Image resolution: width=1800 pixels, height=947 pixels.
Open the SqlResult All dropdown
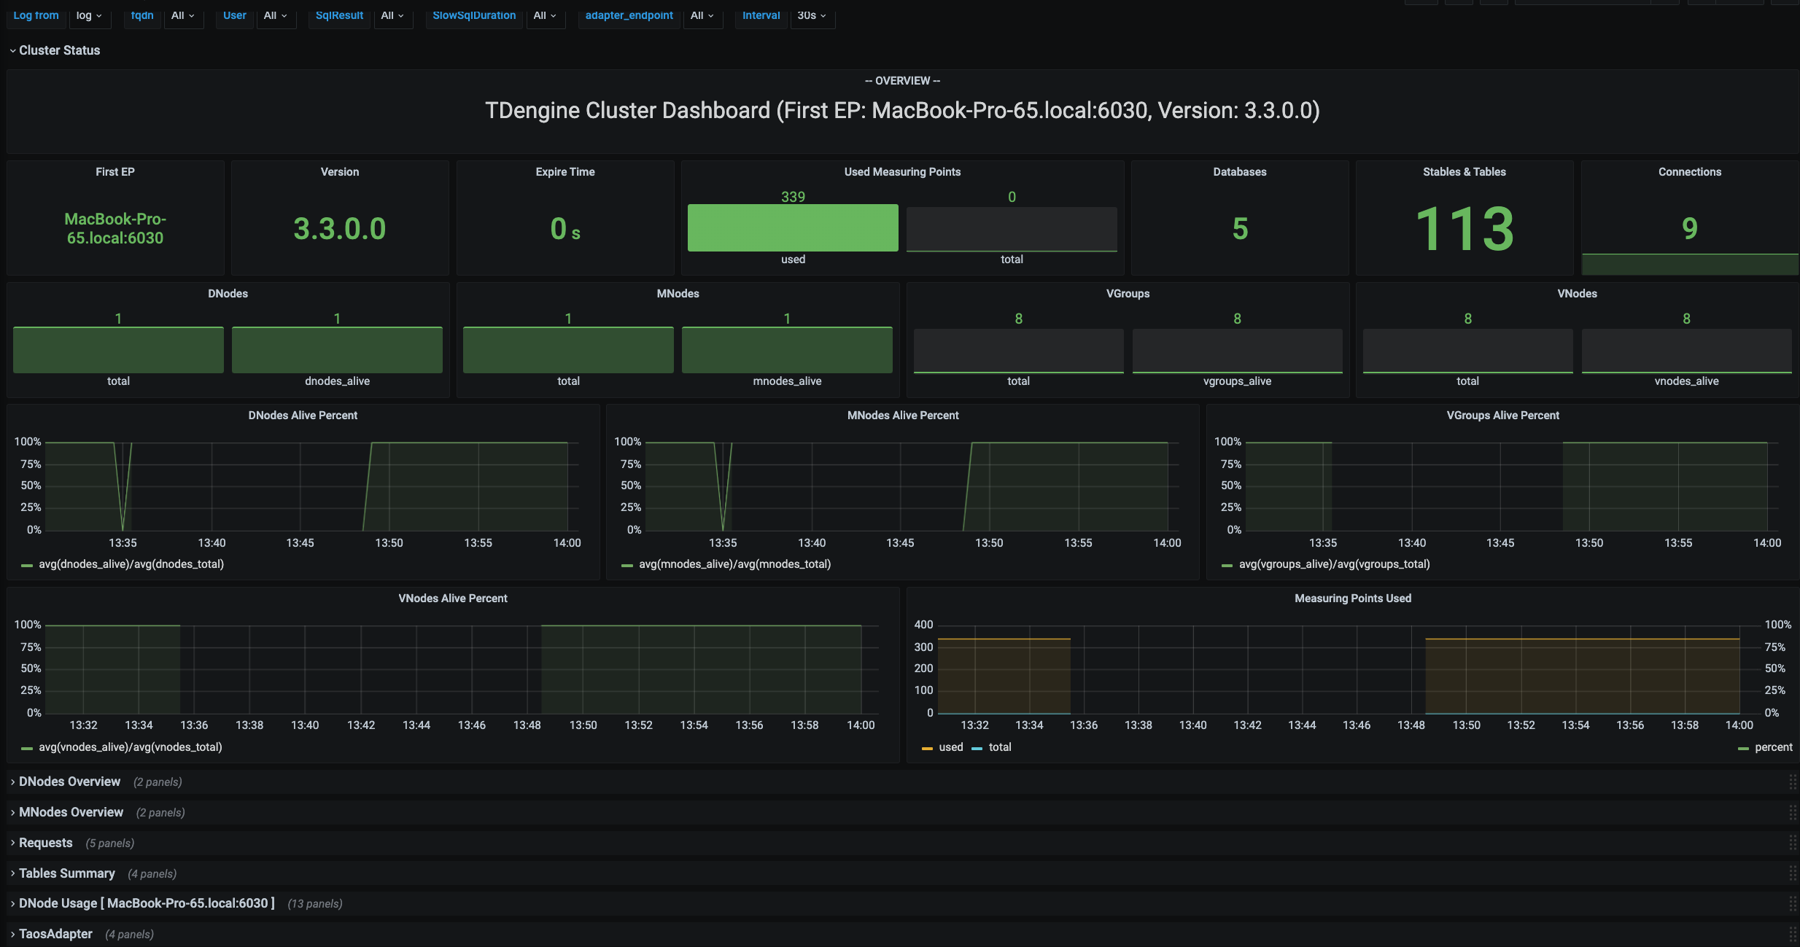(x=392, y=15)
